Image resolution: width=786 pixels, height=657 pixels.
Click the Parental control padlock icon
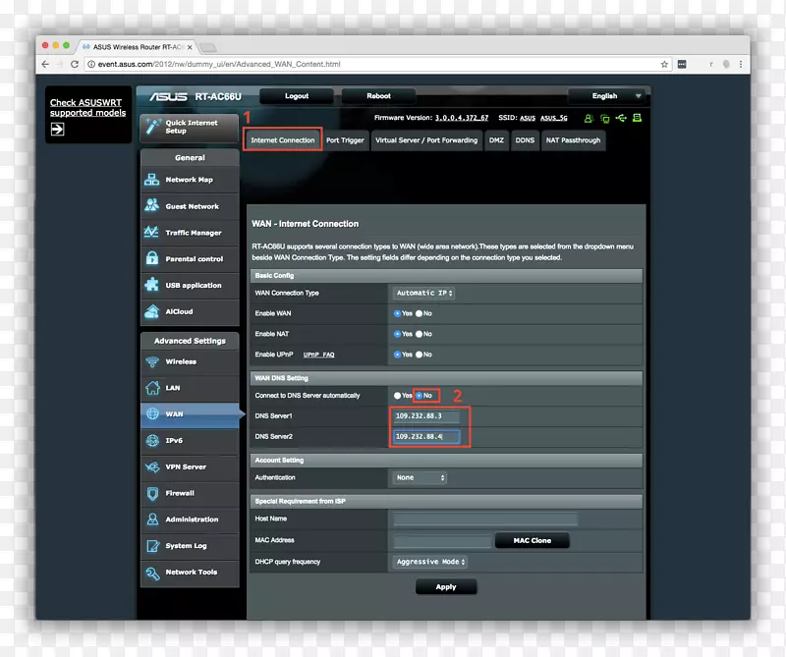pos(152,258)
